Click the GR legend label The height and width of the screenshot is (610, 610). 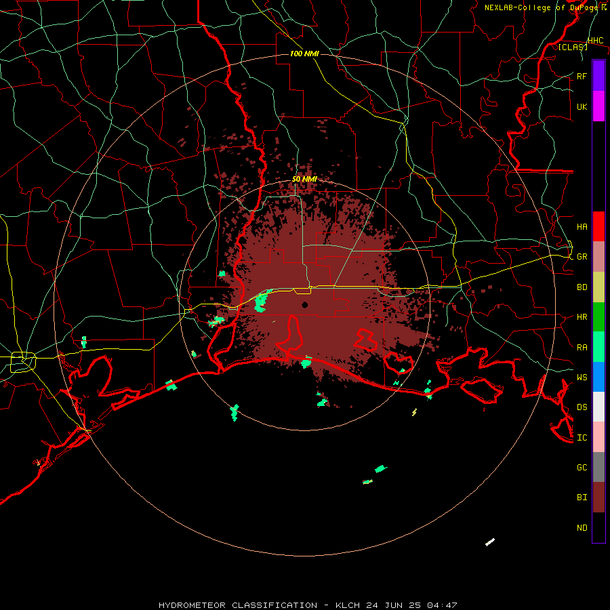[582, 257]
